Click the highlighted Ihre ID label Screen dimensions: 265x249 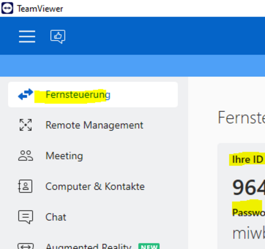coord(248,159)
